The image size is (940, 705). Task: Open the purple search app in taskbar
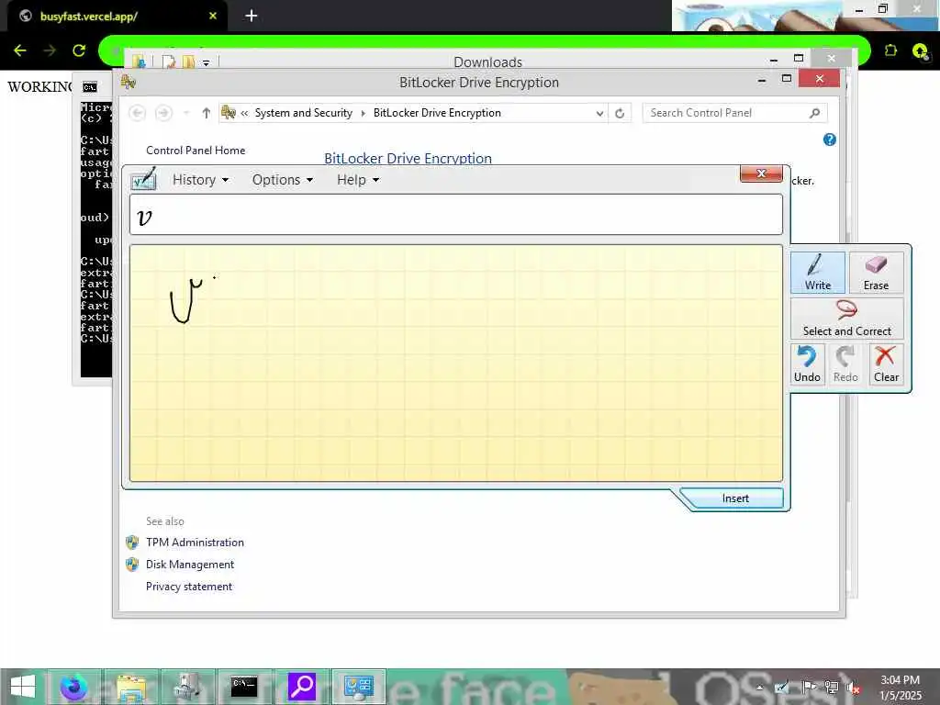pyautogui.click(x=301, y=687)
